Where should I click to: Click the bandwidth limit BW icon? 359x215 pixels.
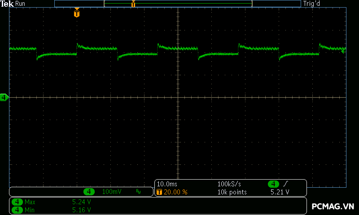[138, 192]
